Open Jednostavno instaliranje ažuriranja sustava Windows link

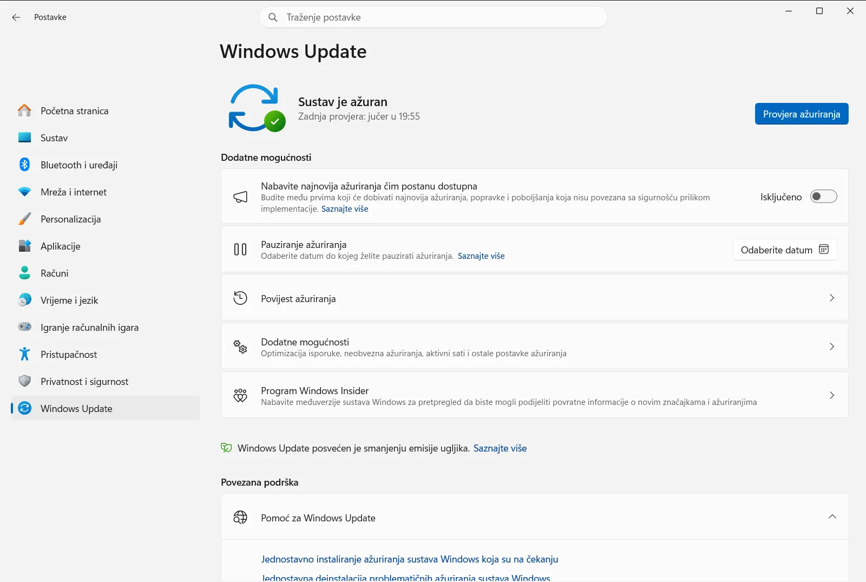pyautogui.click(x=409, y=559)
